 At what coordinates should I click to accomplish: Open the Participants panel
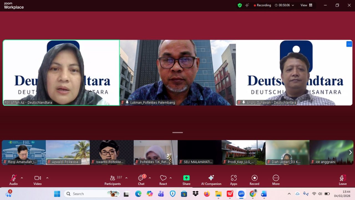tap(113, 180)
